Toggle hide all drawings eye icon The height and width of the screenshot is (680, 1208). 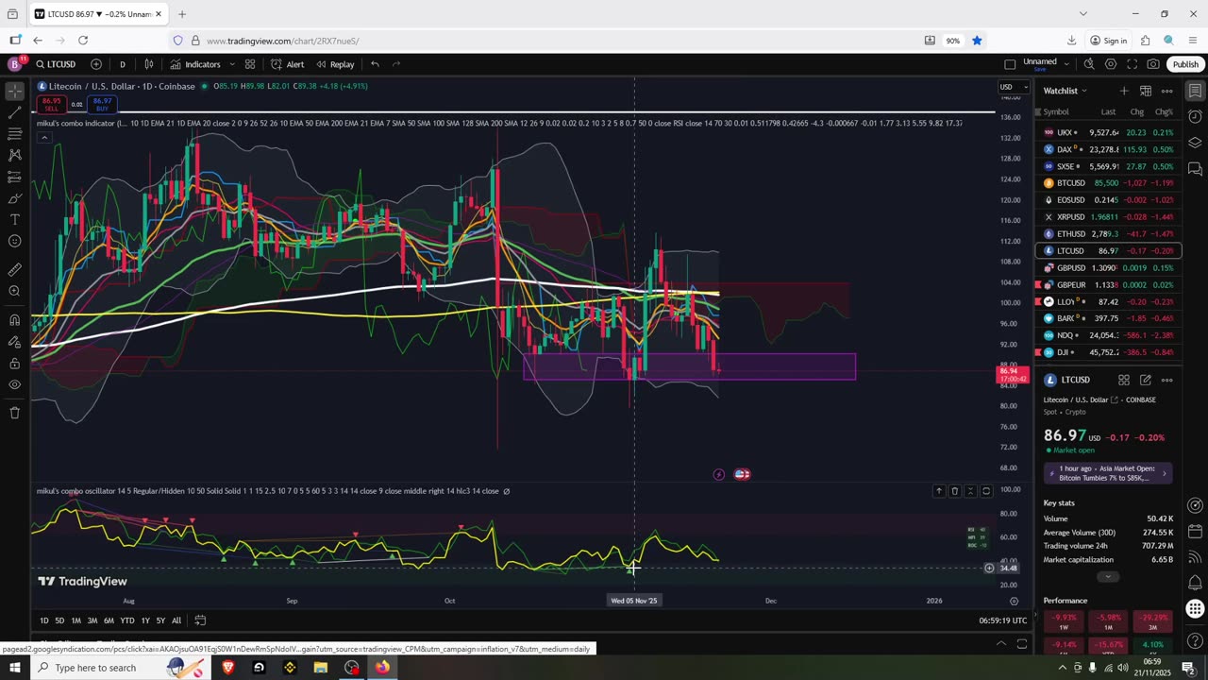(x=15, y=384)
